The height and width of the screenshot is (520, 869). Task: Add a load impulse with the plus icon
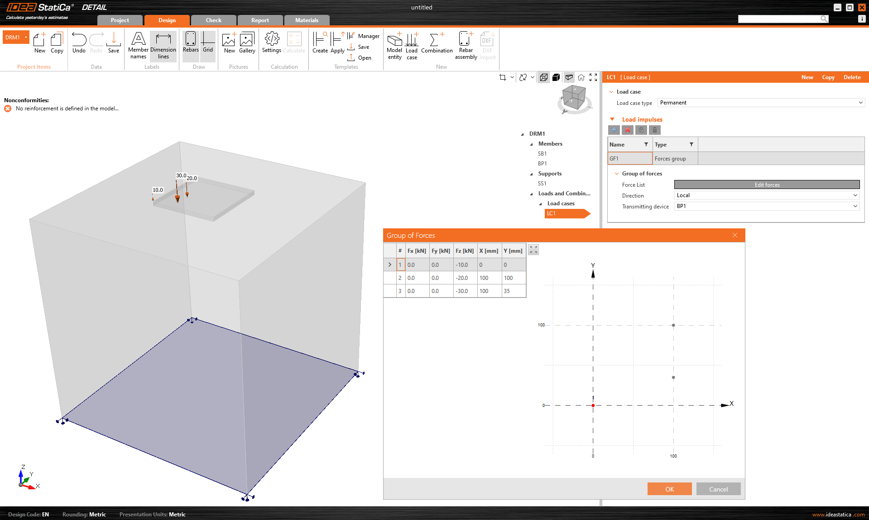tap(614, 130)
